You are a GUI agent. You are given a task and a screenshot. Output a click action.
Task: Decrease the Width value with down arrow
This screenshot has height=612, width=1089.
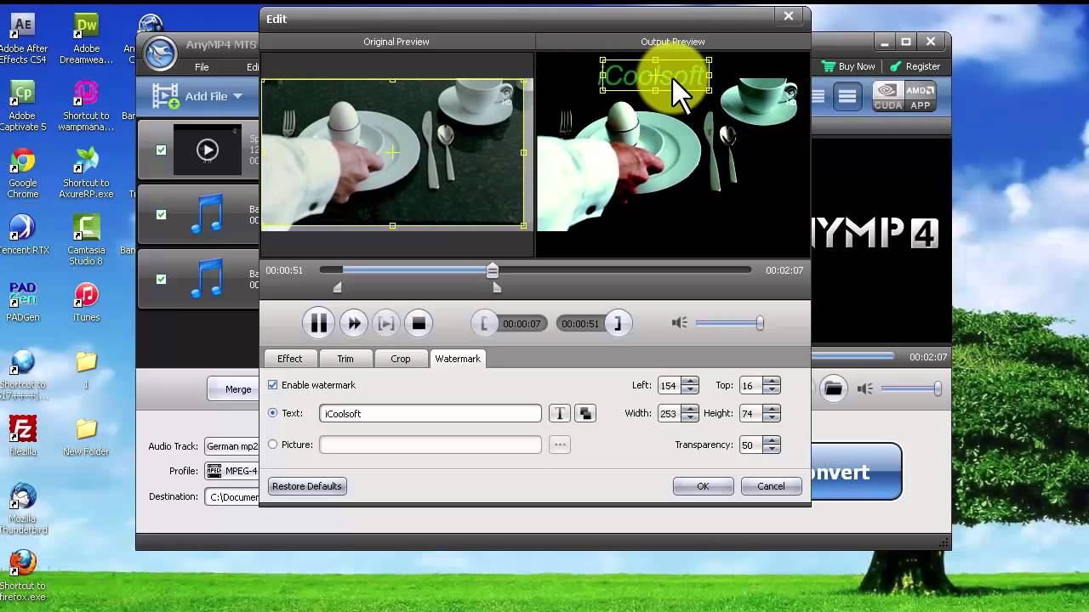(x=690, y=417)
